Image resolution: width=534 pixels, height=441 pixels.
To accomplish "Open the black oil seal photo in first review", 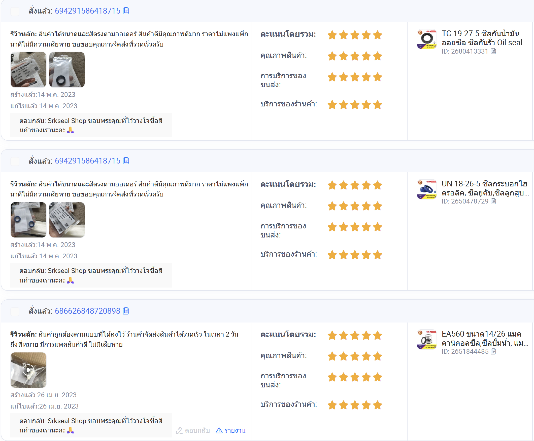I will tap(67, 70).
